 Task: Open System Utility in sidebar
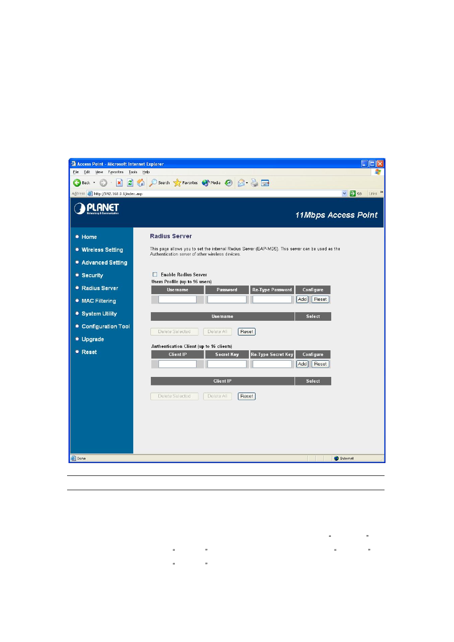(x=99, y=314)
